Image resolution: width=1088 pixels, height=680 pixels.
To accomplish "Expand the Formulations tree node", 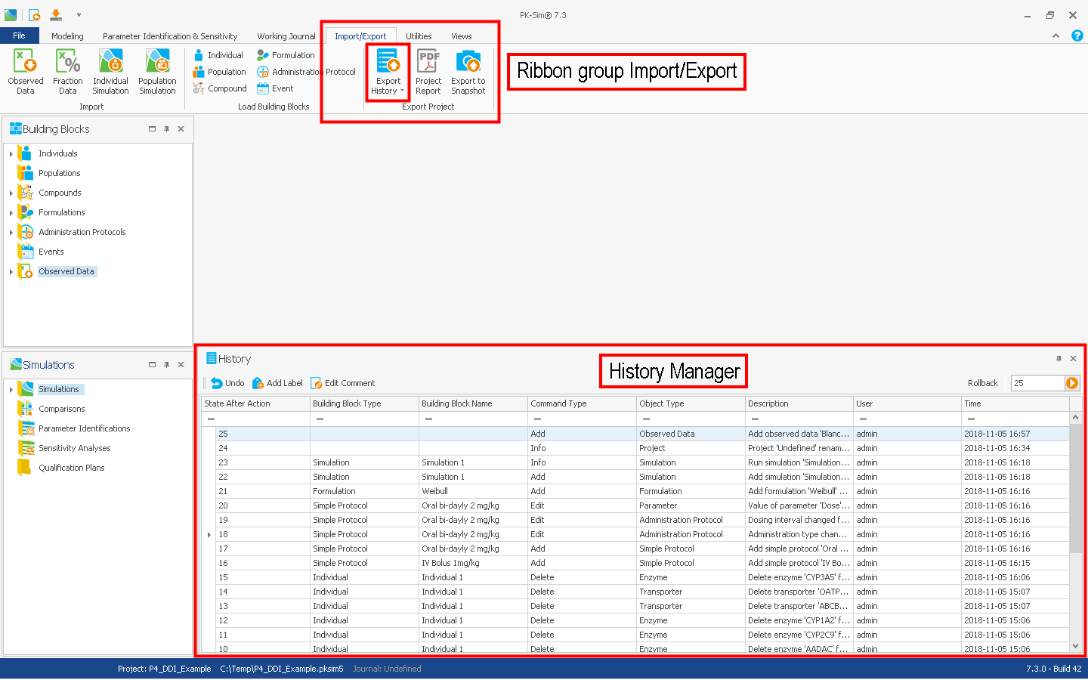I will pyautogui.click(x=11, y=213).
